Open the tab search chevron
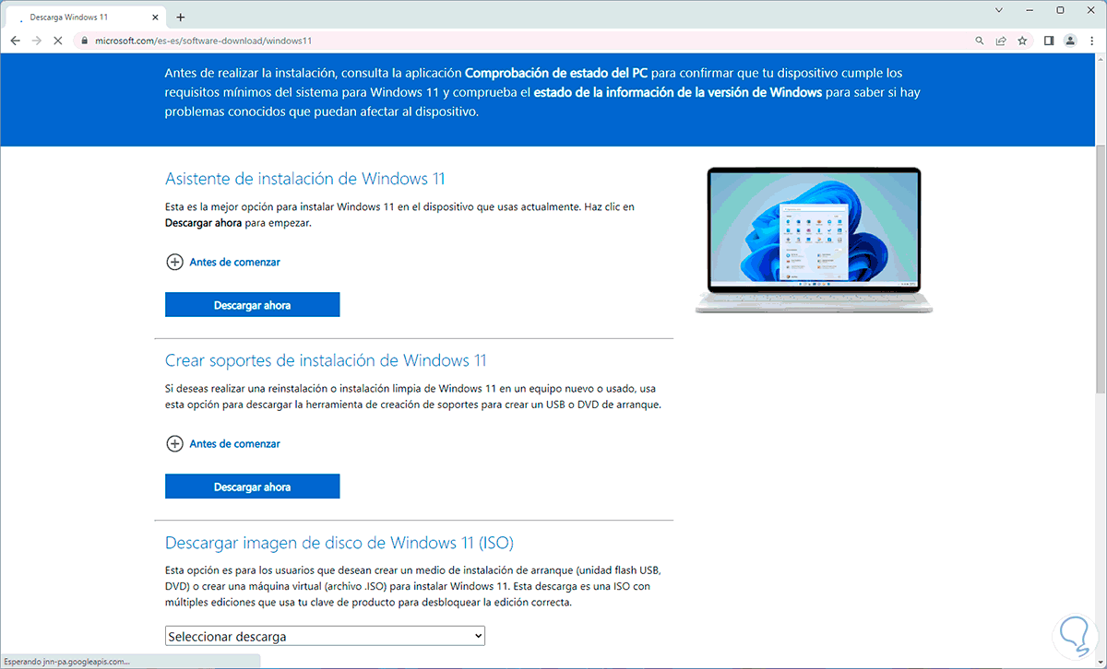This screenshot has height=669, width=1107. (x=999, y=10)
